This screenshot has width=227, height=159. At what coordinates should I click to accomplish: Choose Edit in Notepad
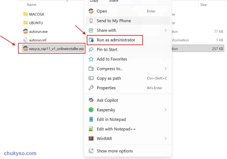[x=128, y=119]
